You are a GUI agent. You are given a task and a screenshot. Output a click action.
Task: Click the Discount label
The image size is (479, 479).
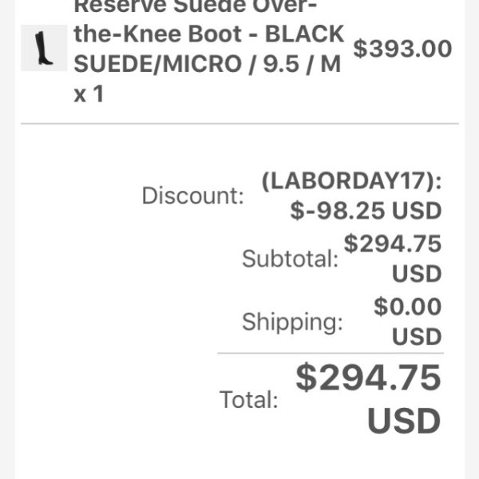tap(192, 196)
